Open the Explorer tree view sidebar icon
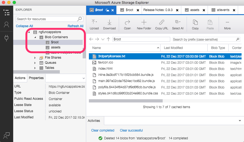 pyautogui.click(x=6, y=13)
